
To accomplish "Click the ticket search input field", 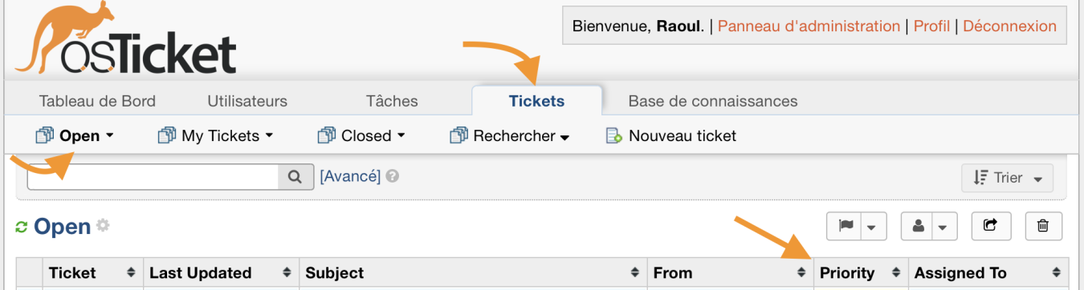I will [153, 177].
